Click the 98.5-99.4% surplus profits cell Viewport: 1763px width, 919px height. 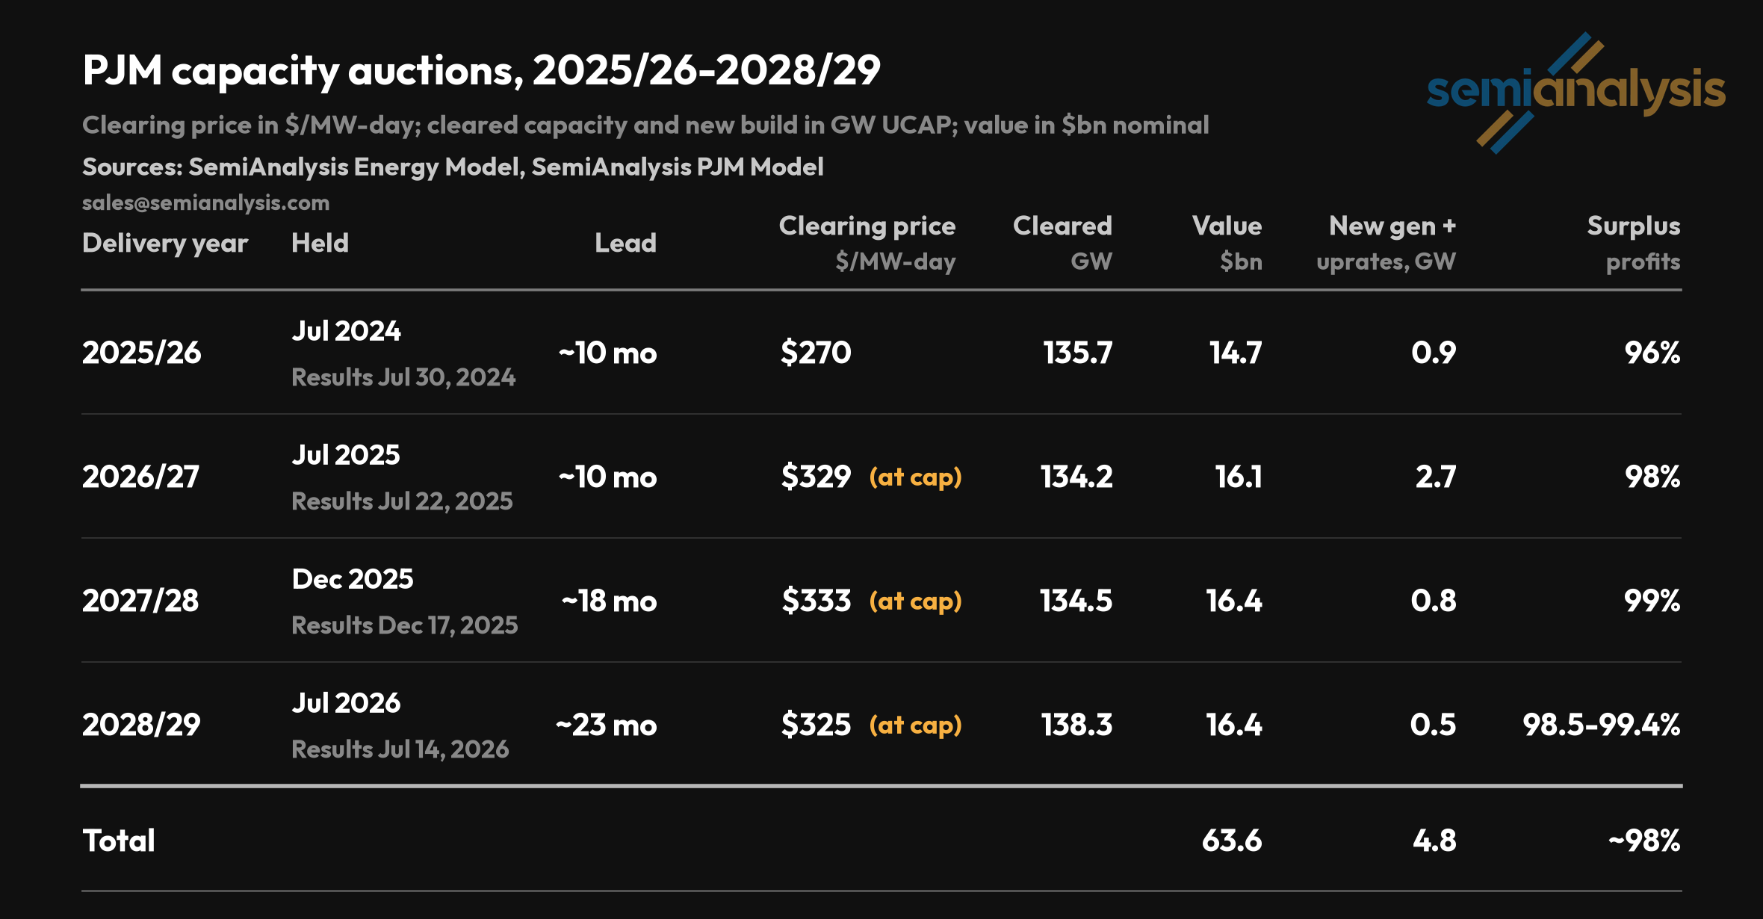(1602, 725)
